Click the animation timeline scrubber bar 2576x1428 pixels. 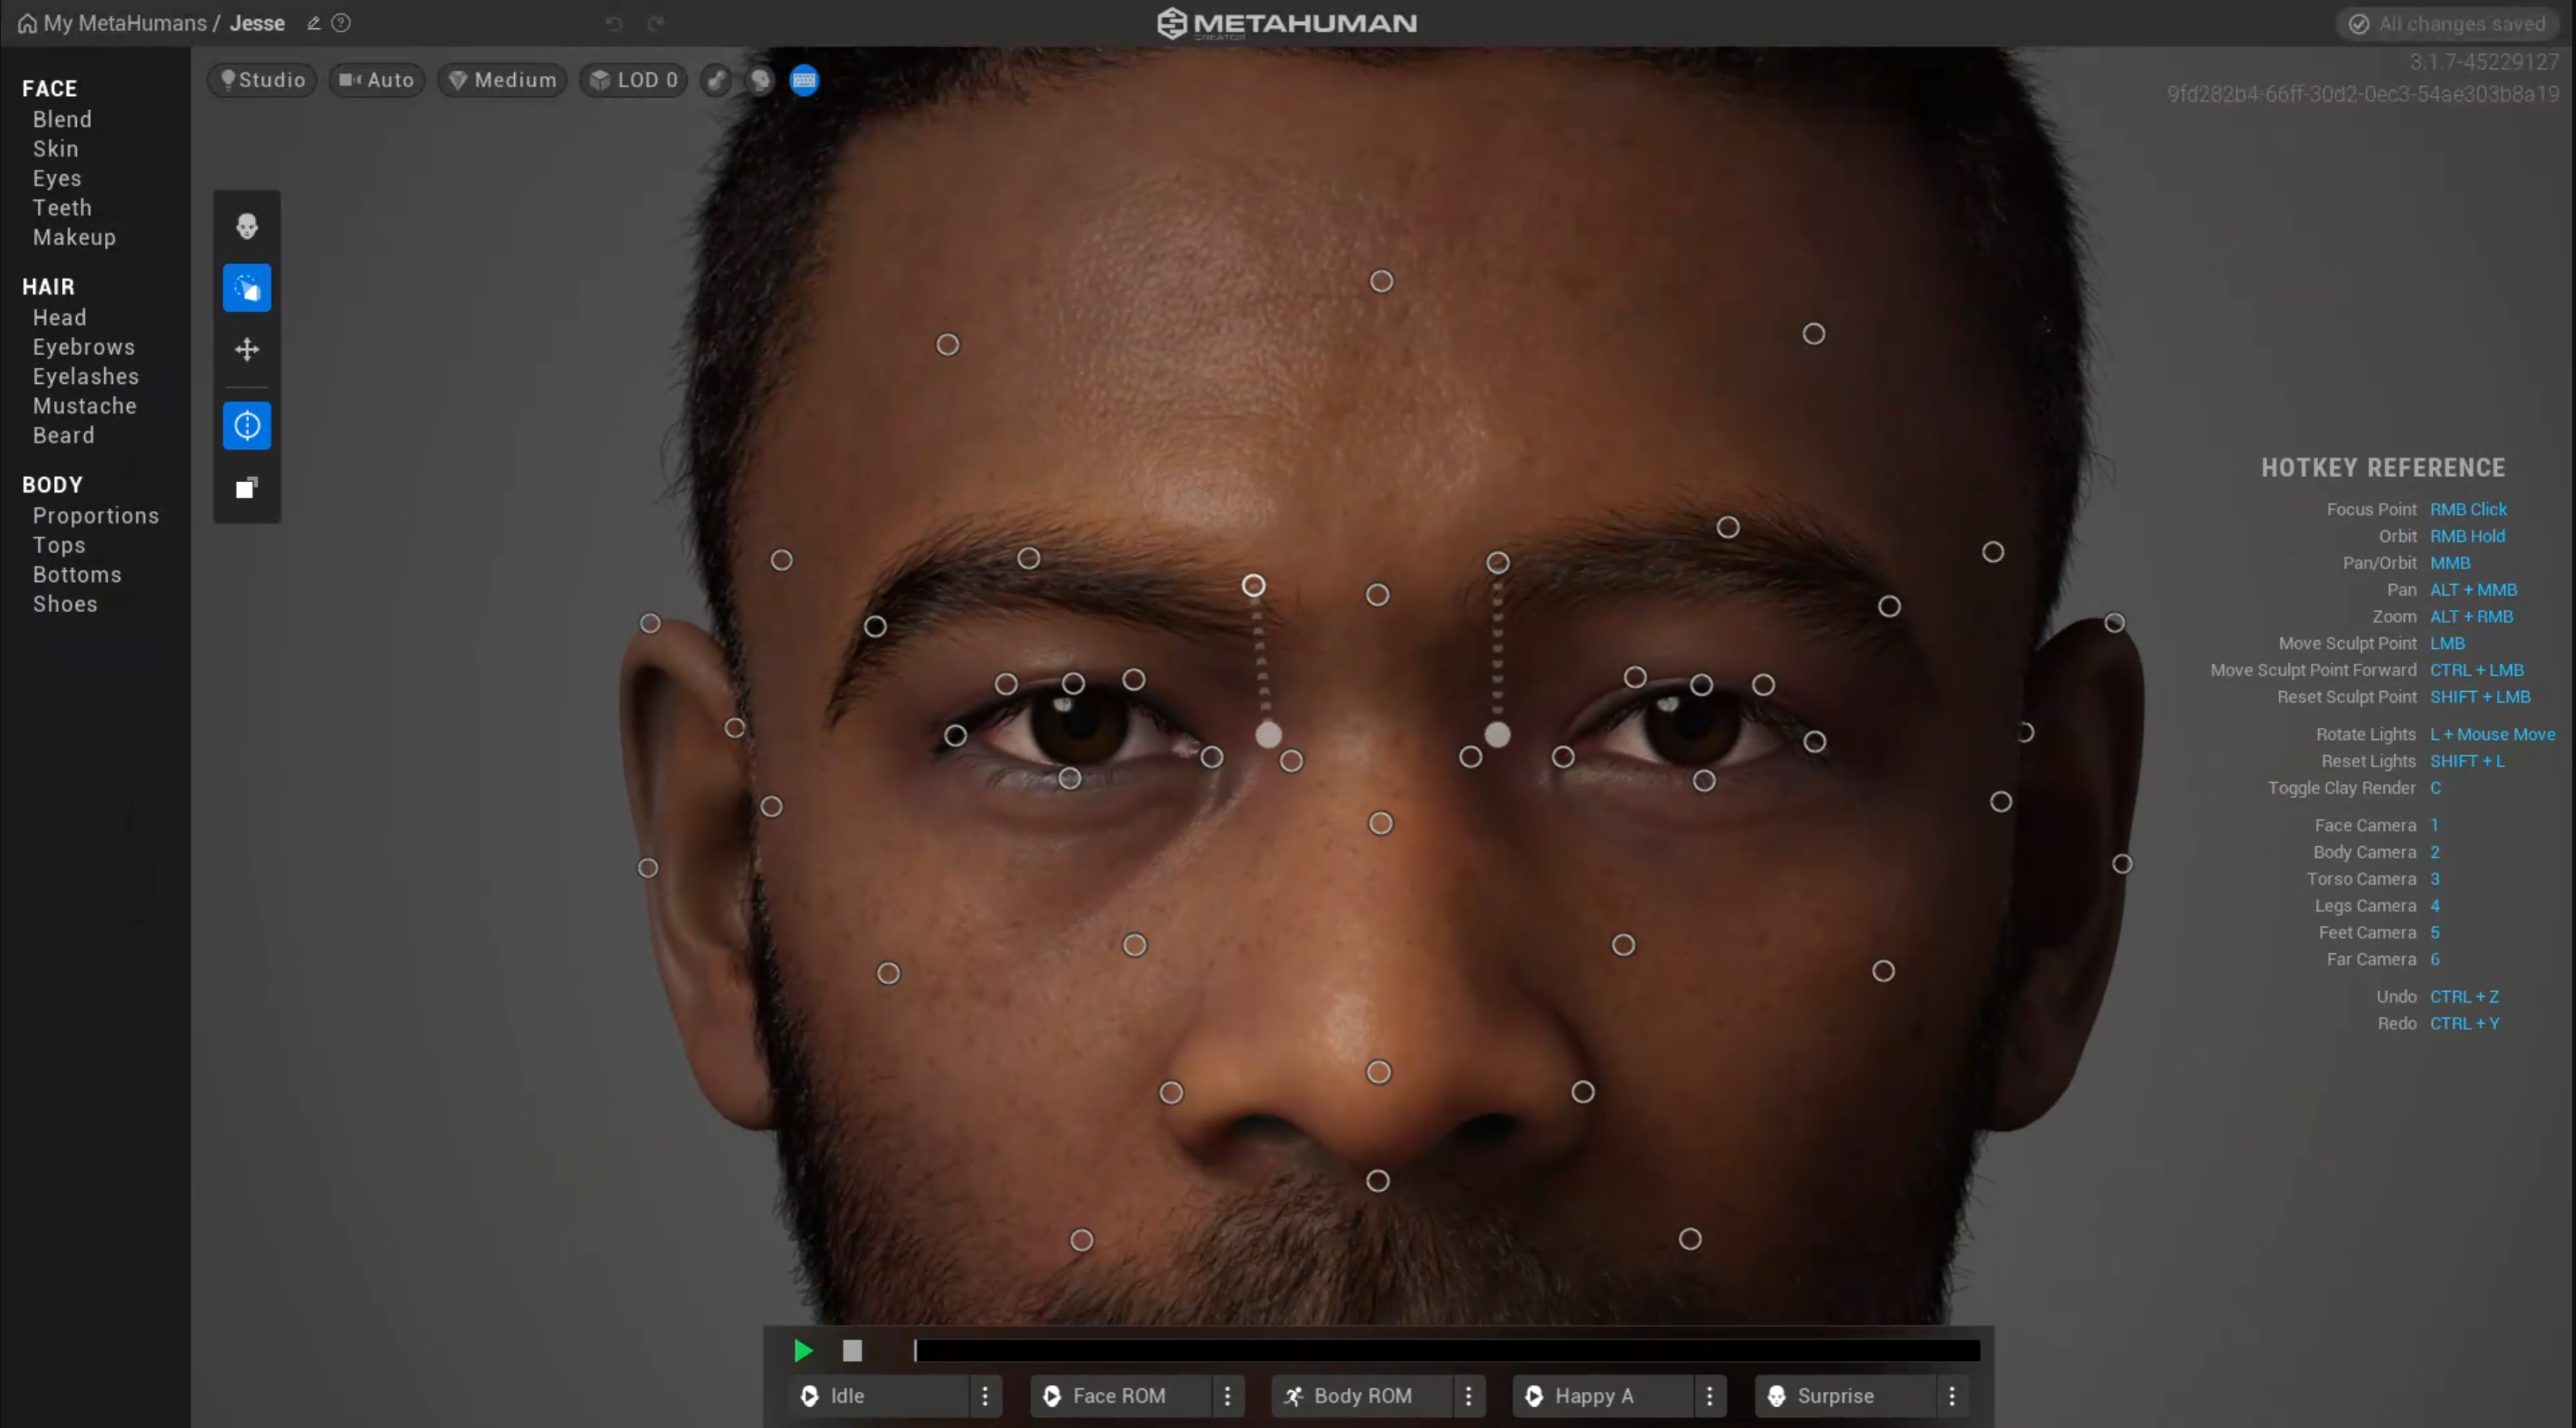tap(1446, 1351)
